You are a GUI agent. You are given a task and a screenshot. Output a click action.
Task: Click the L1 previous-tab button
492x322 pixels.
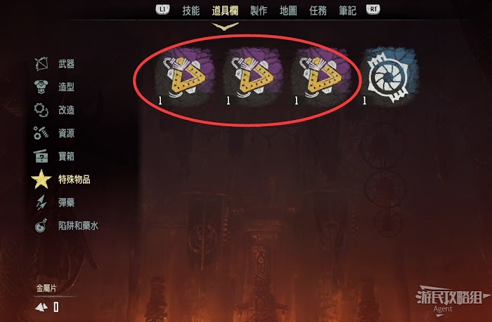coord(162,9)
